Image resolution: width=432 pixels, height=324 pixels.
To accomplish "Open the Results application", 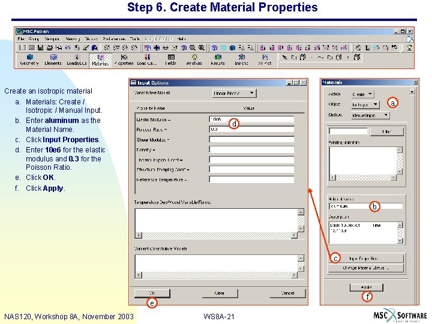I will [x=218, y=60].
